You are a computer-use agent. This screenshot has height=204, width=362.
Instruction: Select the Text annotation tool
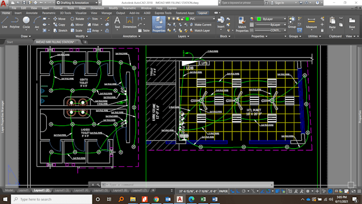click(x=117, y=23)
